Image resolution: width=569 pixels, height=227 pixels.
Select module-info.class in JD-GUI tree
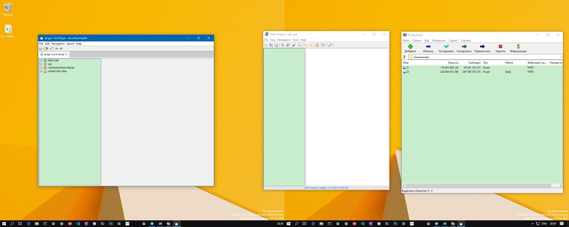click(x=55, y=71)
